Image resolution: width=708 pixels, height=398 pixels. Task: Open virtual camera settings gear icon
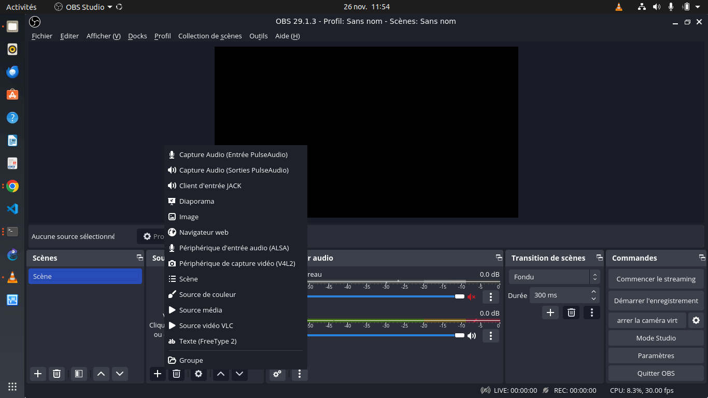pyautogui.click(x=696, y=320)
